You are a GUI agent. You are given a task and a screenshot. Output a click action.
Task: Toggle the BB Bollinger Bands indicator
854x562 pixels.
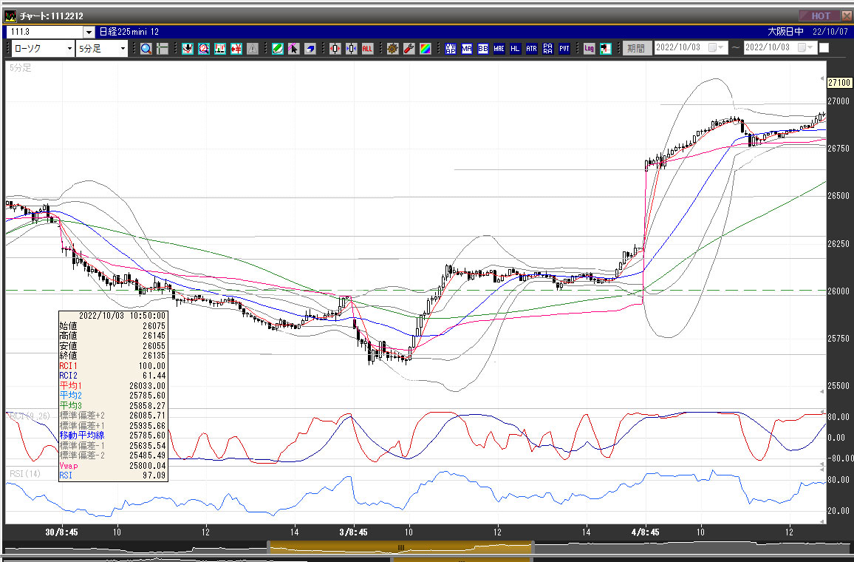tap(483, 49)
